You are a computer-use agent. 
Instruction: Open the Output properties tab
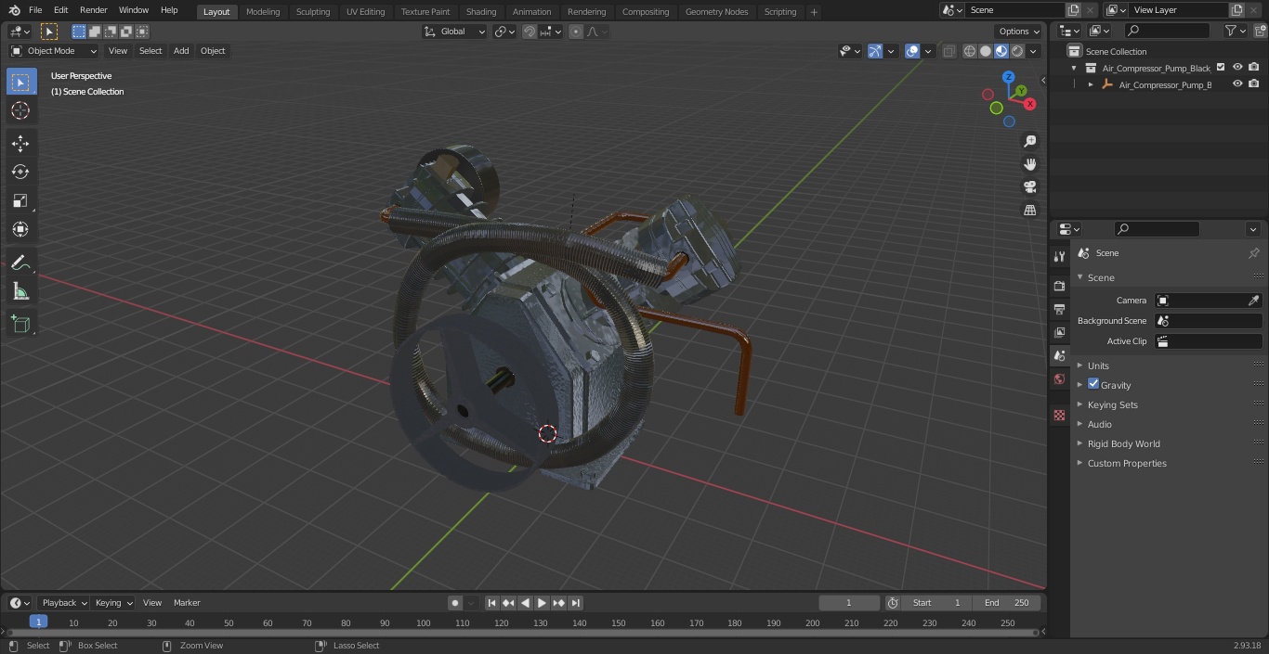[x=1059, y=309]
